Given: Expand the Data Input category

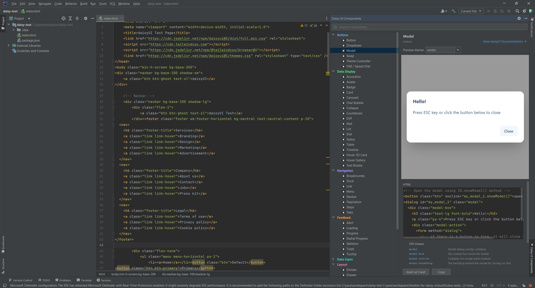Looking at the screenshot, I should tap(333, 259).
